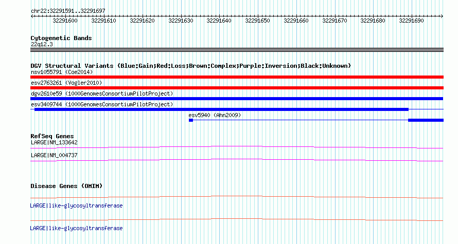Click ruler position 32291640
The width and height of the screenshot is (458, 244).
click(219, 21)
